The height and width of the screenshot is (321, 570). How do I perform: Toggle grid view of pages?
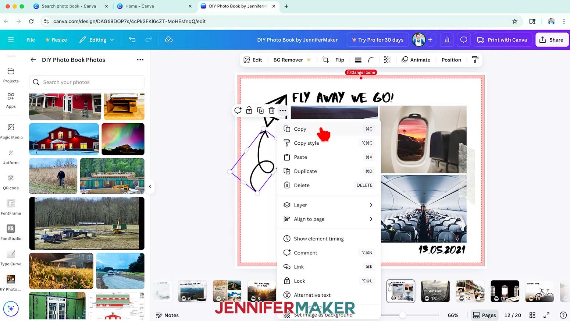point(532,315)
